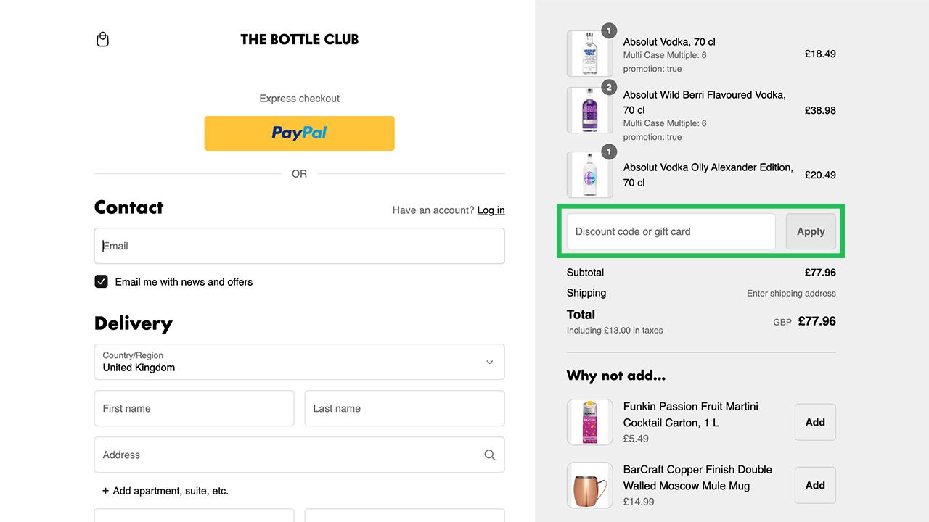Open Absolut Vodka 70 cl product thumbnail
The height and width of the screenshot is (522, 929).
tap(589, 54)
